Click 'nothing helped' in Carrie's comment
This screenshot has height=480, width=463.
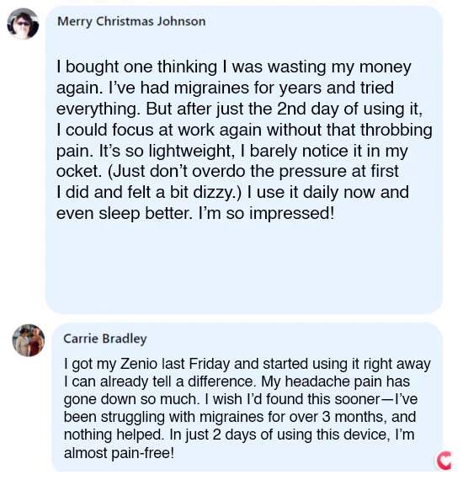(114, 435)
